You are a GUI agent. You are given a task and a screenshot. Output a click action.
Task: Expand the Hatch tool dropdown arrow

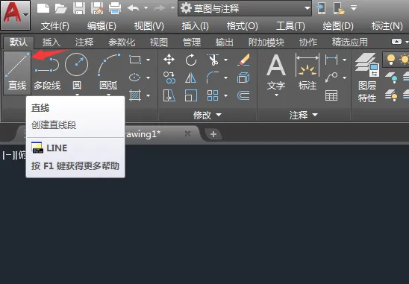click(149, 95)
